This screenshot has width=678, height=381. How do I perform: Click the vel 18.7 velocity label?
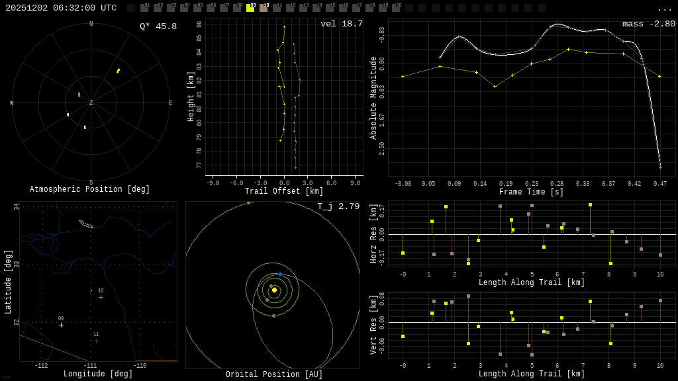[x=341, y=24]
